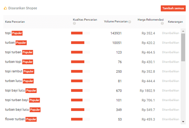Select the keyword text 'turban bayi lucu'
The height and width of the screenshot is (128, 189).
(17, 109)
